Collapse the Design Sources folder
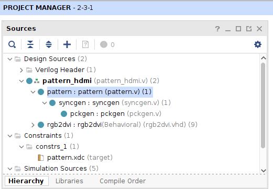The width and height of the screenshot is (273, 189). pos(10,59)
